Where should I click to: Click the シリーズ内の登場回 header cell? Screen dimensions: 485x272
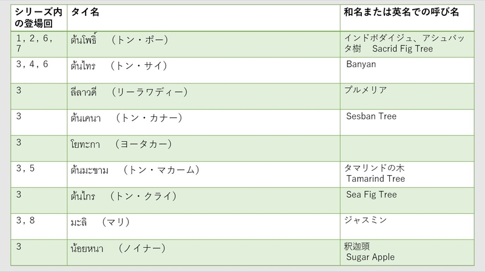click(39, 18)
